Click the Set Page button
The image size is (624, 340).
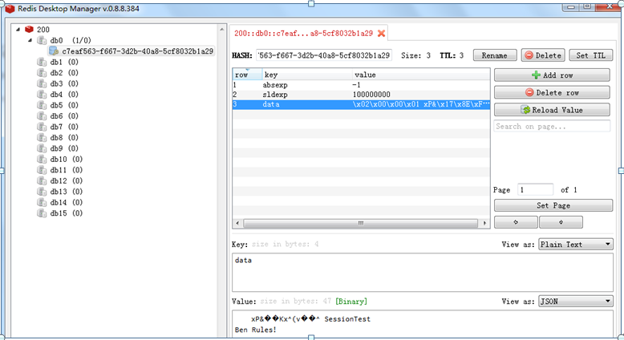(x=553, y=205)
